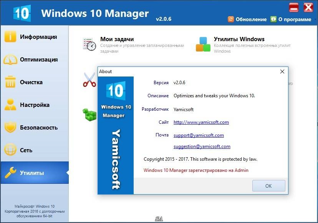Click the v2.0.6 text in the header
This screenshot has height=223, width=318.
(164, 19)
